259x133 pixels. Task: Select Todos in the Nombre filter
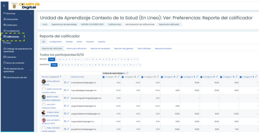pos(52,59)
